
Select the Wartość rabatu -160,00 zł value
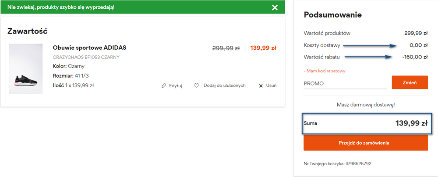coord(415,57)
